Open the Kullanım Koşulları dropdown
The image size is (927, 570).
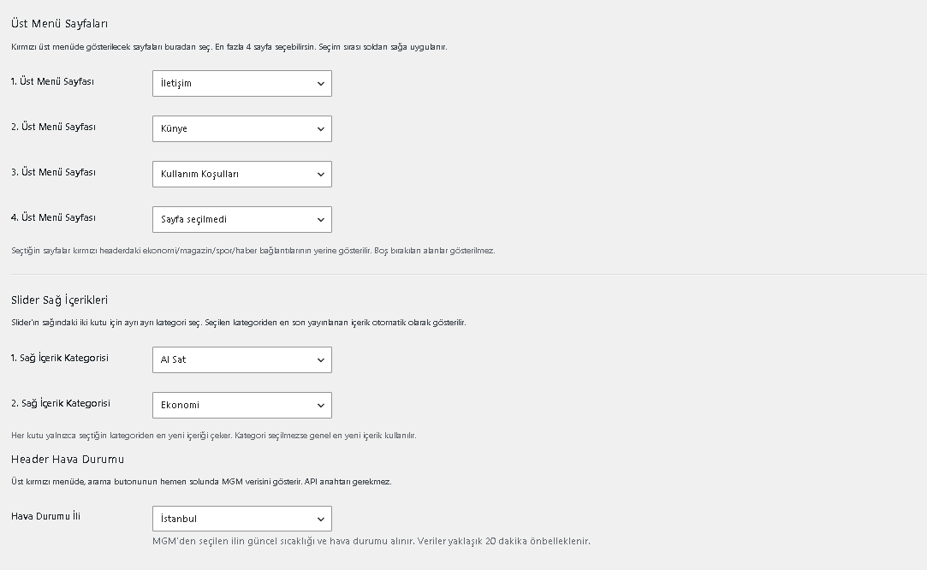(241, 175)
